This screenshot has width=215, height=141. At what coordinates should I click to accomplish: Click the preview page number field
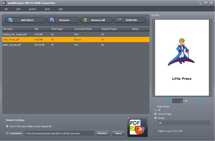(x=177, y=101)
